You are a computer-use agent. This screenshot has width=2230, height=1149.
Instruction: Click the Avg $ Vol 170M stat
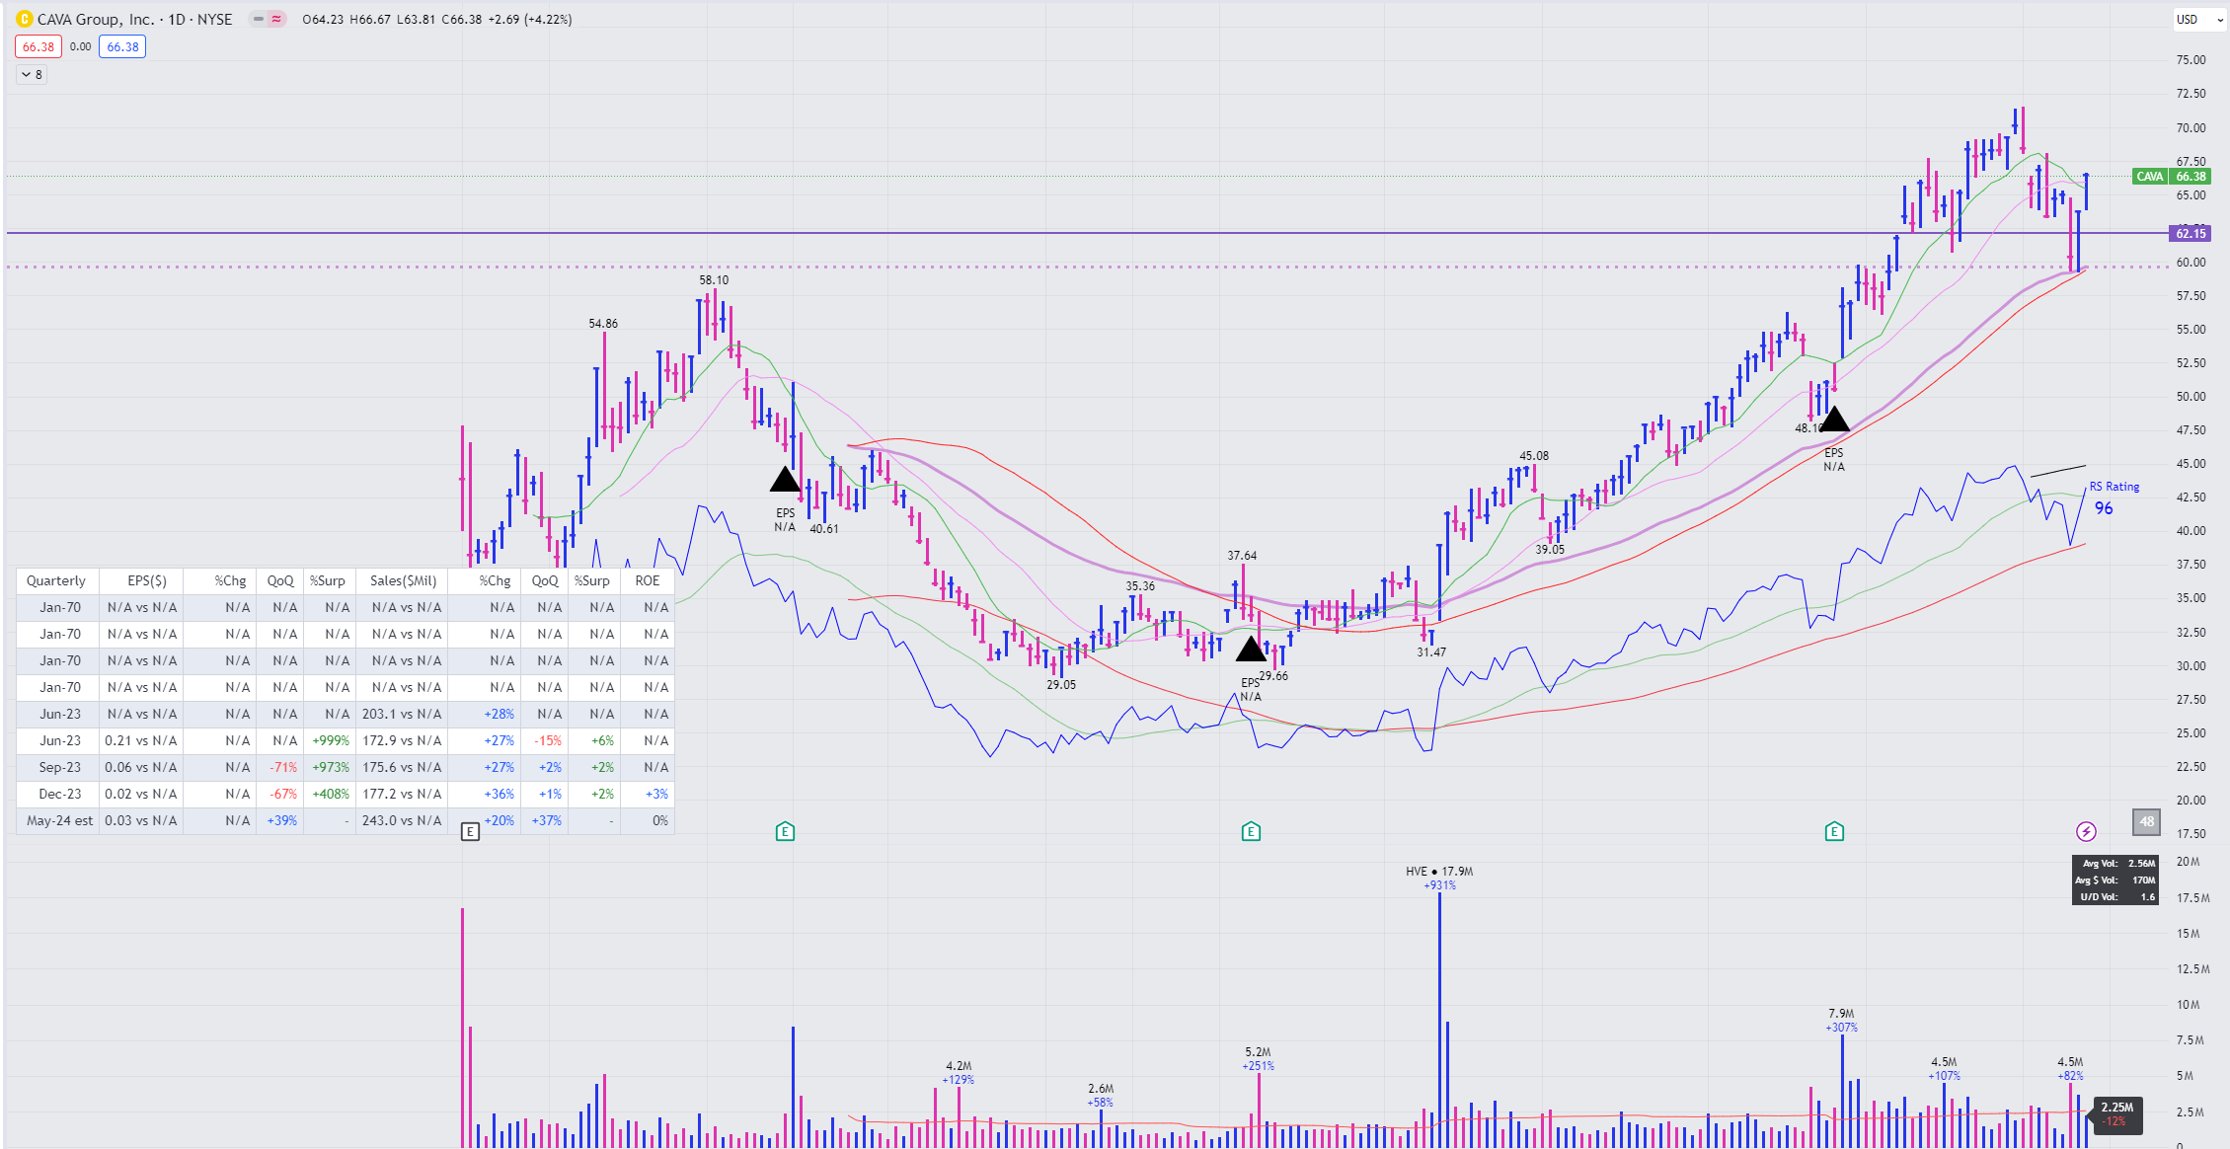pyautogui.click(x=2115, y=881)
